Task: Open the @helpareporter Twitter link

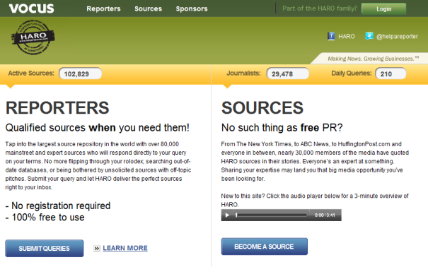Action: [x=397, y=37]
